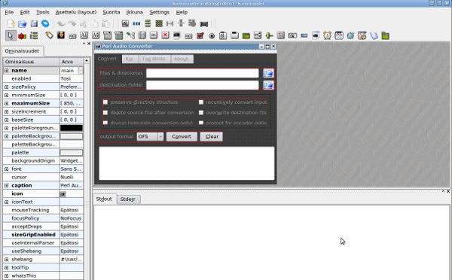Viewport: 452px width, 280px height.
Task: Check the overwrite destination file option
Action: pos(201,113)
